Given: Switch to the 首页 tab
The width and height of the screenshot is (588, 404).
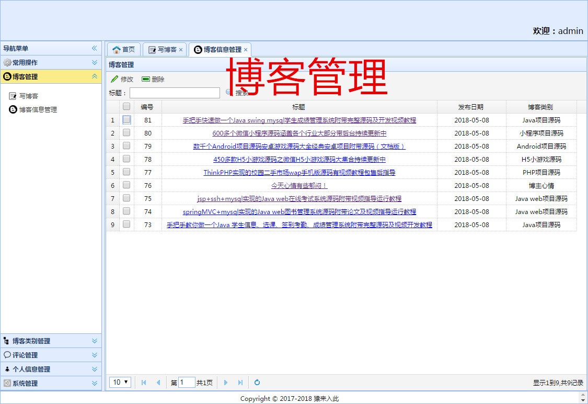Looking at the screenshot, I should pos(124,49).
